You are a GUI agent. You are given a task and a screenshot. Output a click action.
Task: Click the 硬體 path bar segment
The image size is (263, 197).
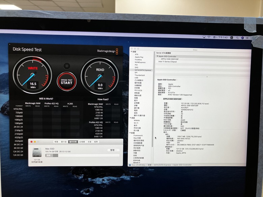150,165
